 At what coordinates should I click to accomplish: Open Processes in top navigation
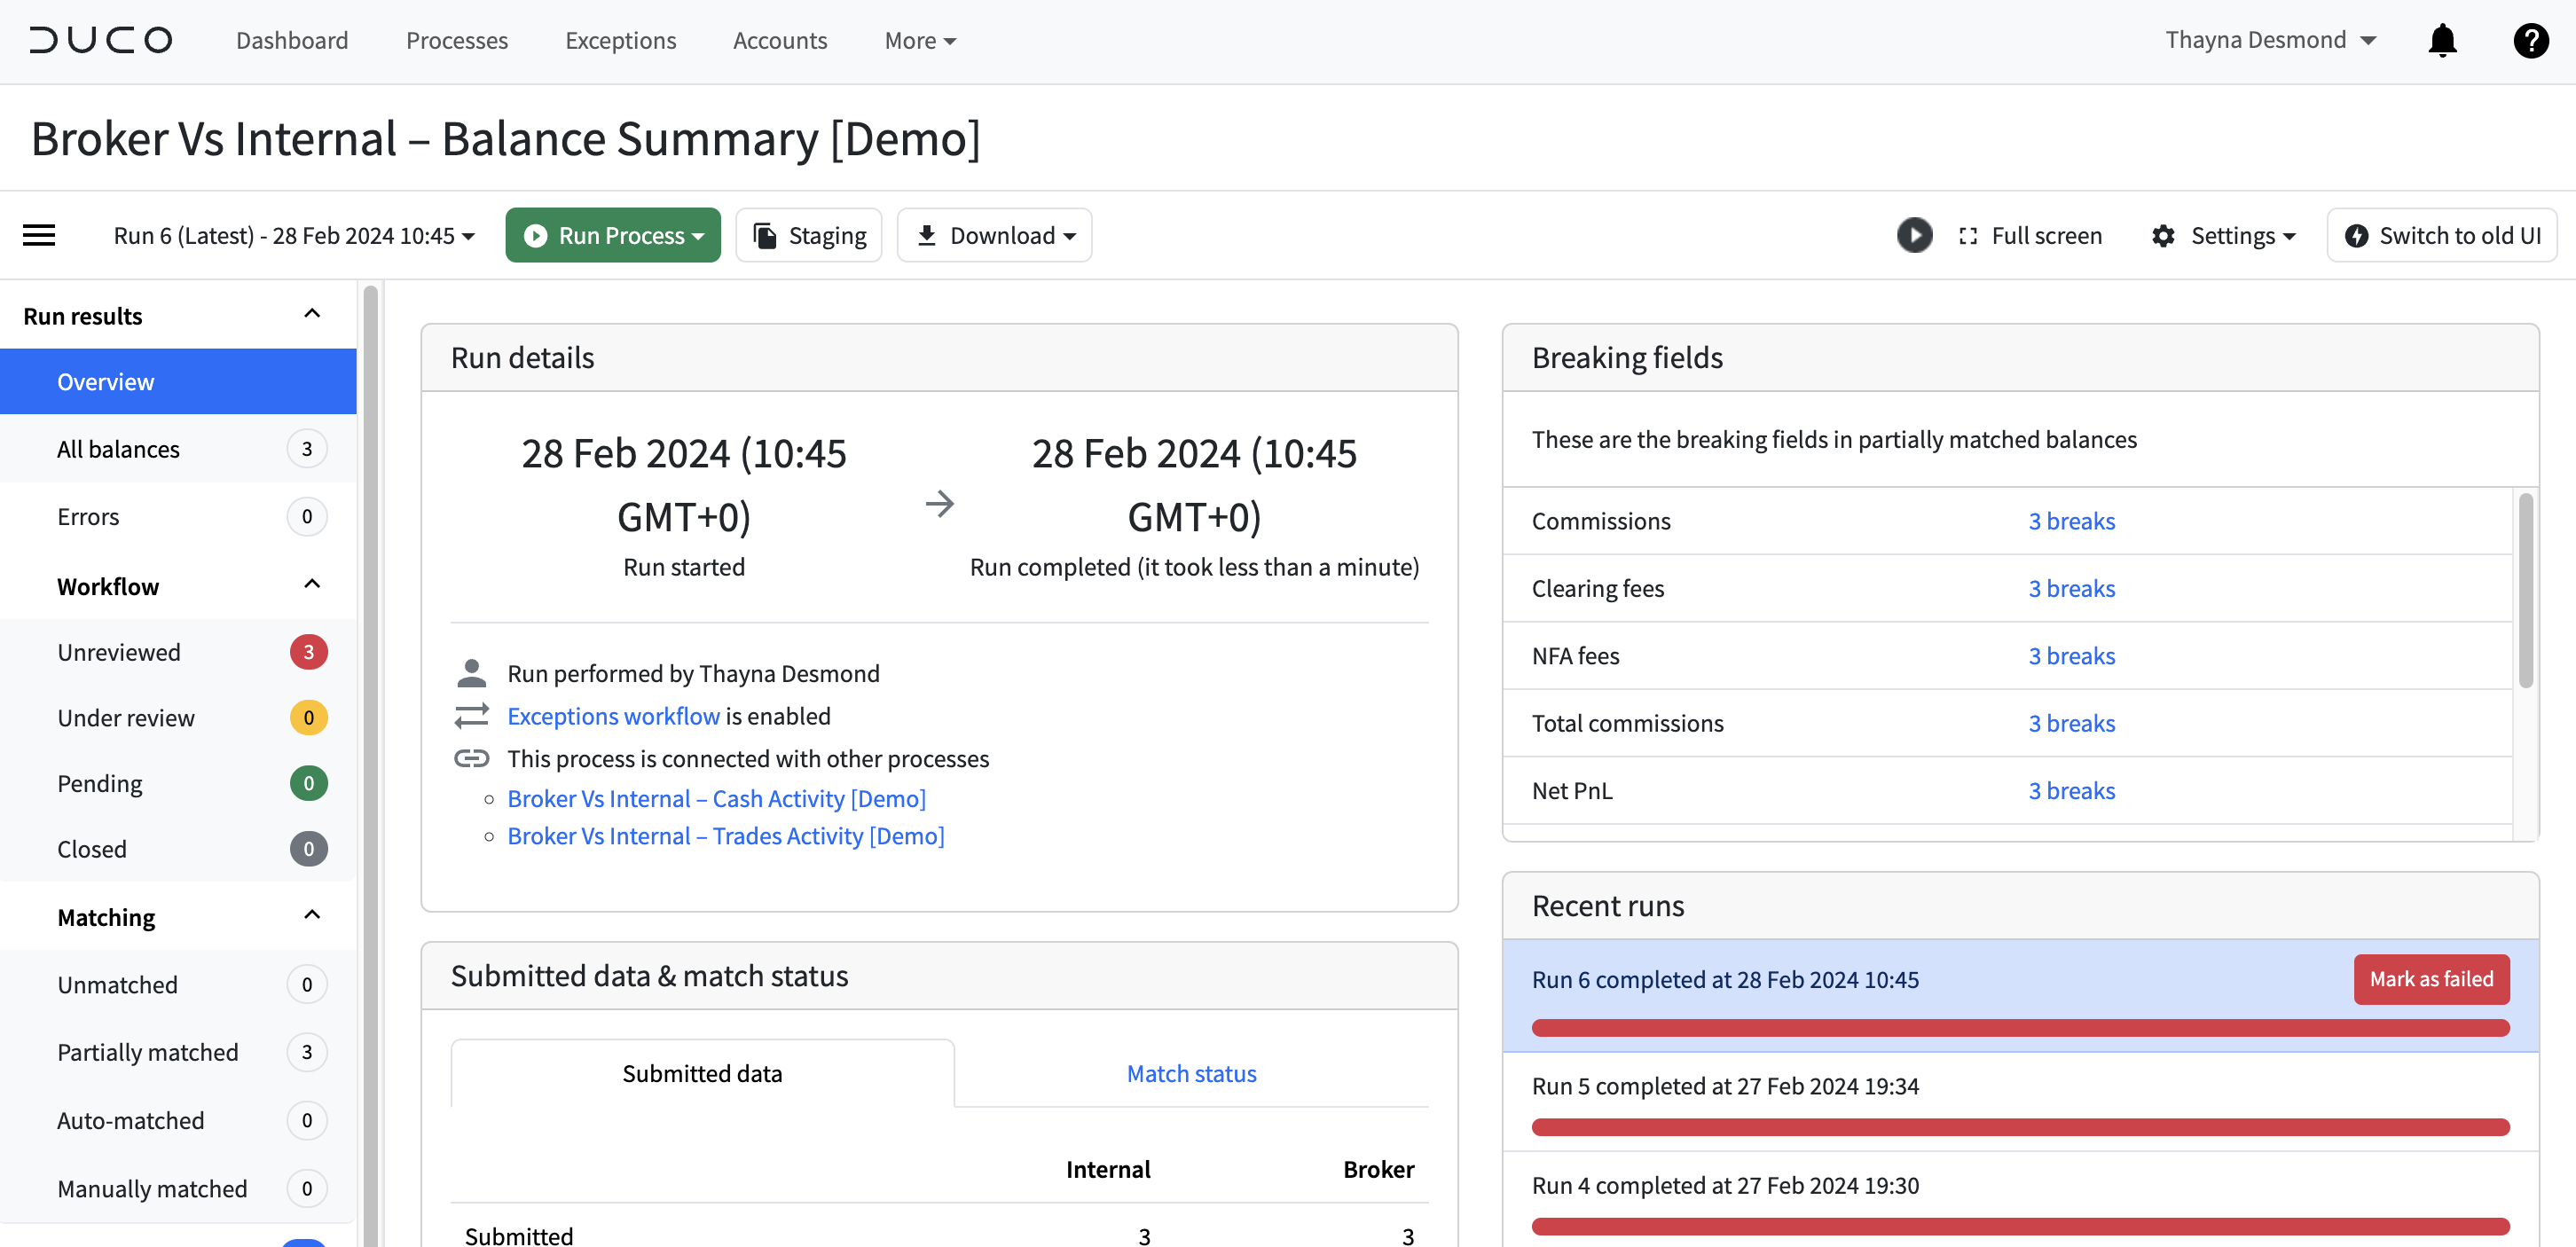[x=456, y=40]
